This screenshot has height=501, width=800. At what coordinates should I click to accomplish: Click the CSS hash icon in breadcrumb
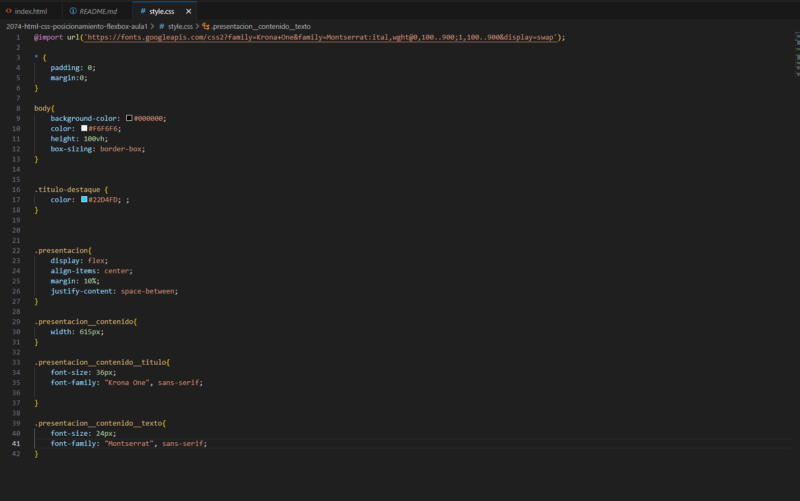pos(162,26)
